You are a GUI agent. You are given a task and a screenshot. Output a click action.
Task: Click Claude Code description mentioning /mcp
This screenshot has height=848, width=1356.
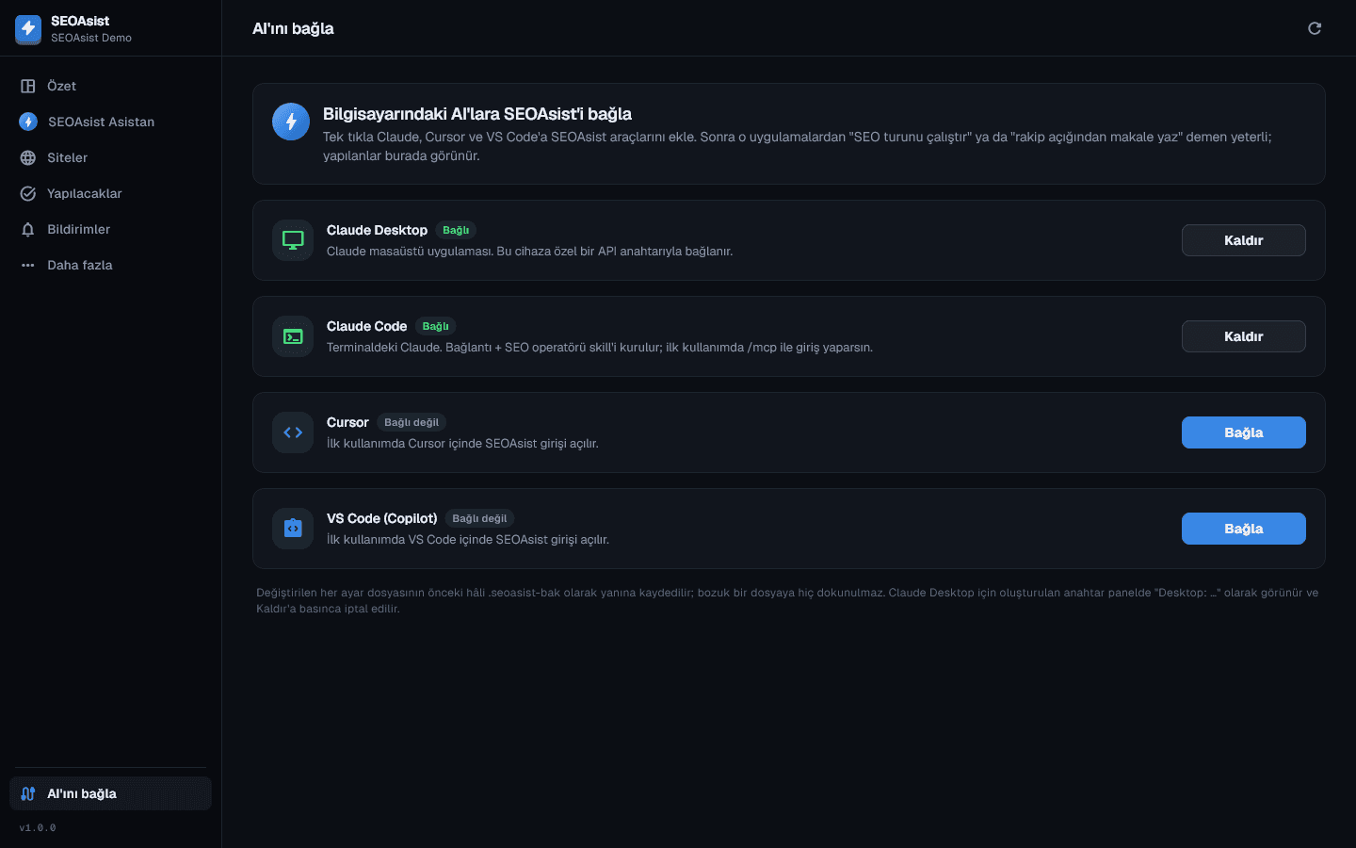[x=600, y=348]
